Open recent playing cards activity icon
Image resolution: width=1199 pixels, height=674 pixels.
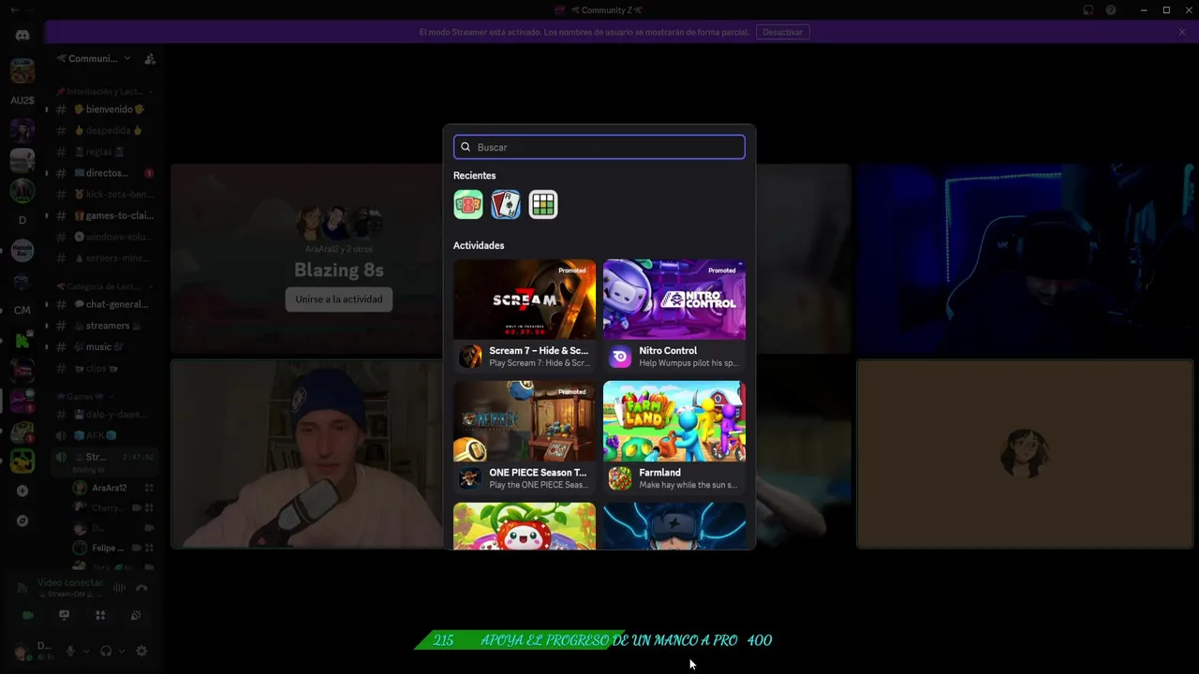click(x=506, y=204)
